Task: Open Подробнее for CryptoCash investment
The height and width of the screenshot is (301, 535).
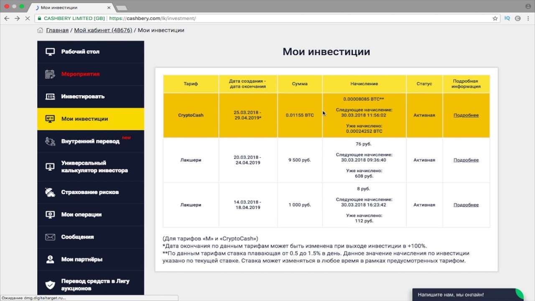Action: tap(466, 115)
